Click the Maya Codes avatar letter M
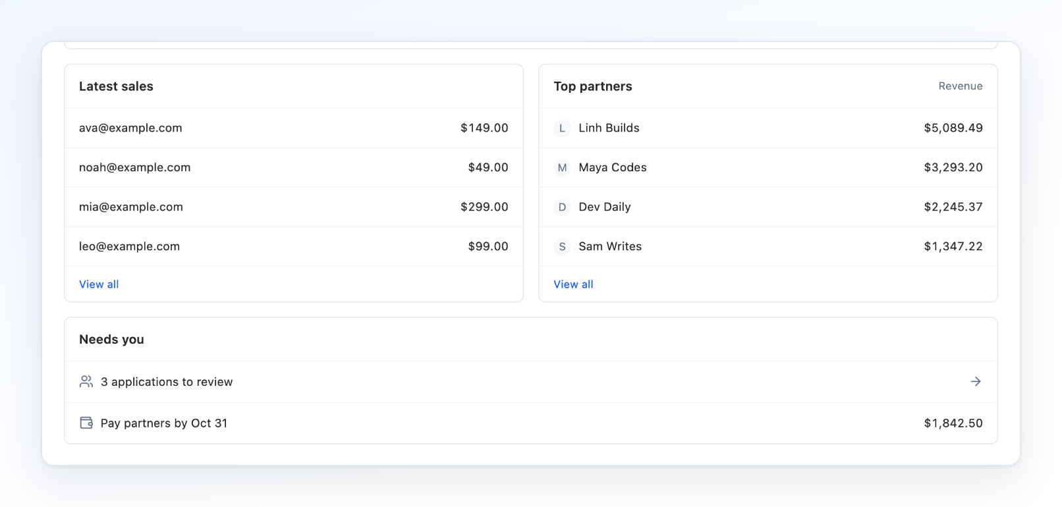 click(x=562, y=168)
